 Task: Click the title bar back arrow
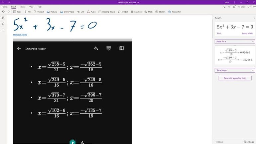tap(3, 2)
